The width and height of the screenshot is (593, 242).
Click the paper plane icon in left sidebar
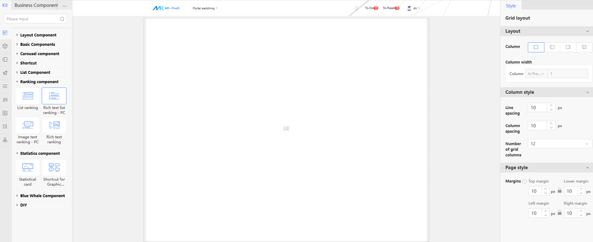[x=5, y=73]
